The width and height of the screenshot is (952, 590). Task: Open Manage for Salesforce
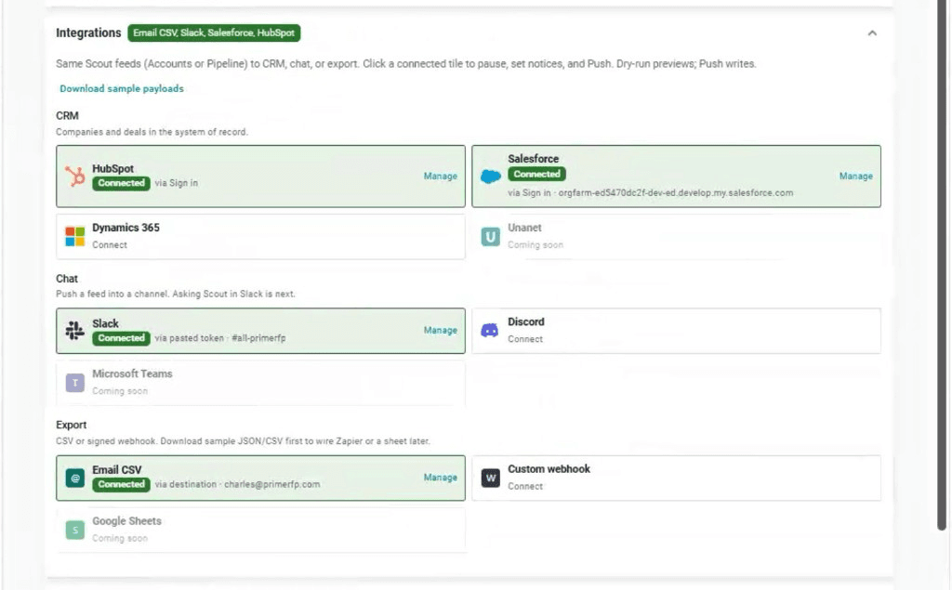click(856, 176)
